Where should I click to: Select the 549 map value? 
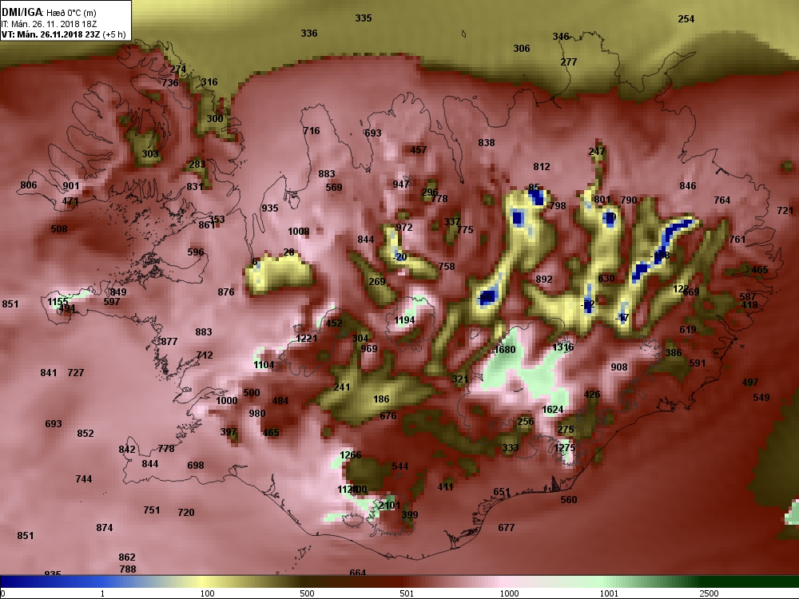click(761, 397)
